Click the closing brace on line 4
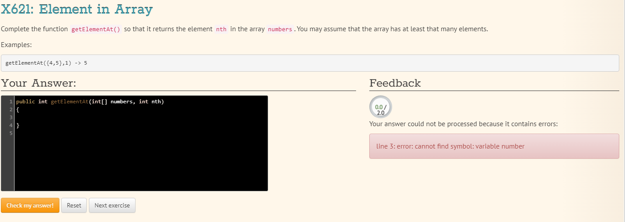625x222 pixels. tap(18, 125)
